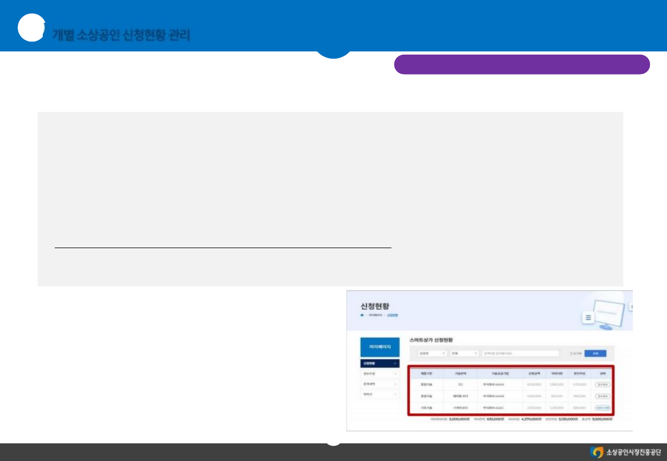This screenshot has width=667, height=461.
Task: Click the blue search button
Action: coord(595,353)
